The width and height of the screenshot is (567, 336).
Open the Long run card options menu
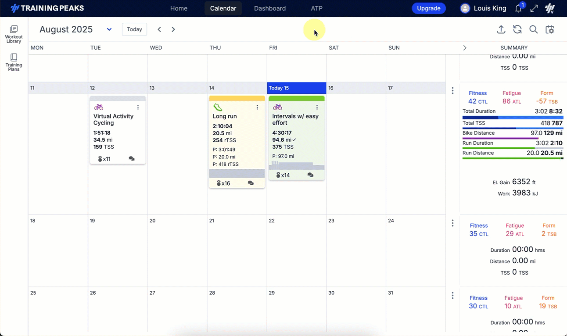pos(257,107)
